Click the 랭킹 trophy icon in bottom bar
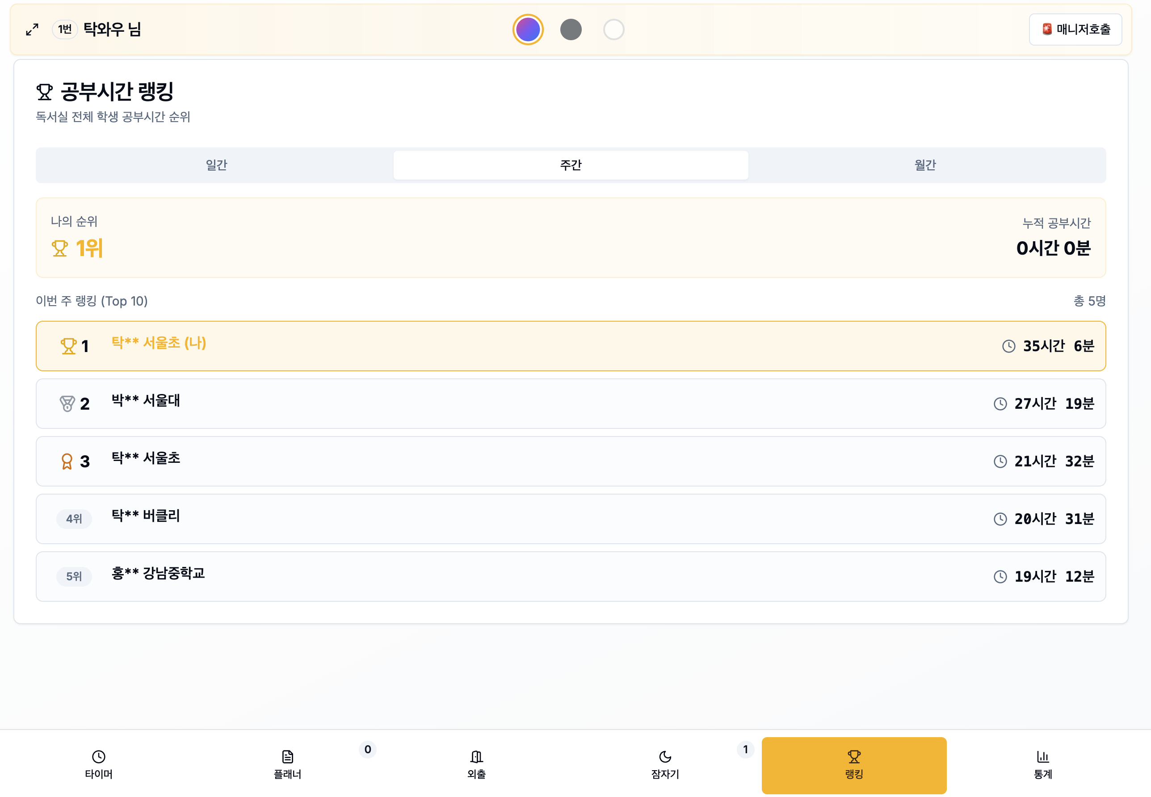1151x797 pixels. click(x=854, y=756)
